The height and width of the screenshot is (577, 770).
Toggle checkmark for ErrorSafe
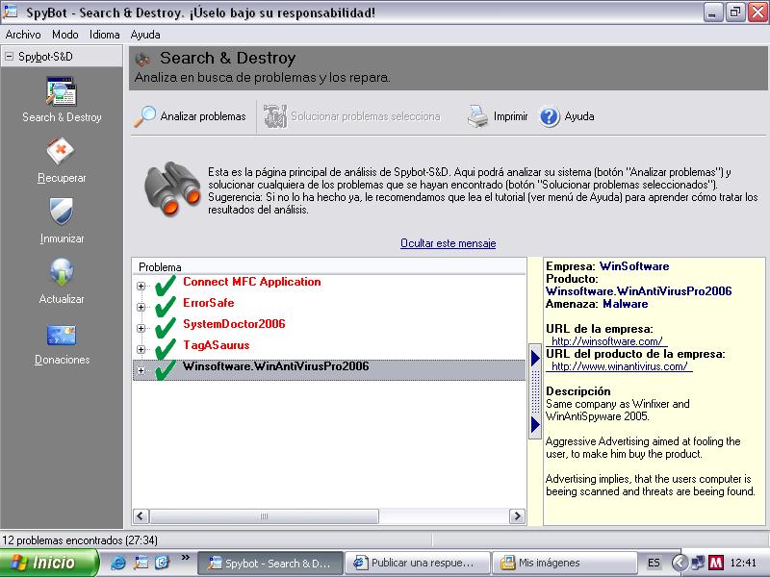166,306
